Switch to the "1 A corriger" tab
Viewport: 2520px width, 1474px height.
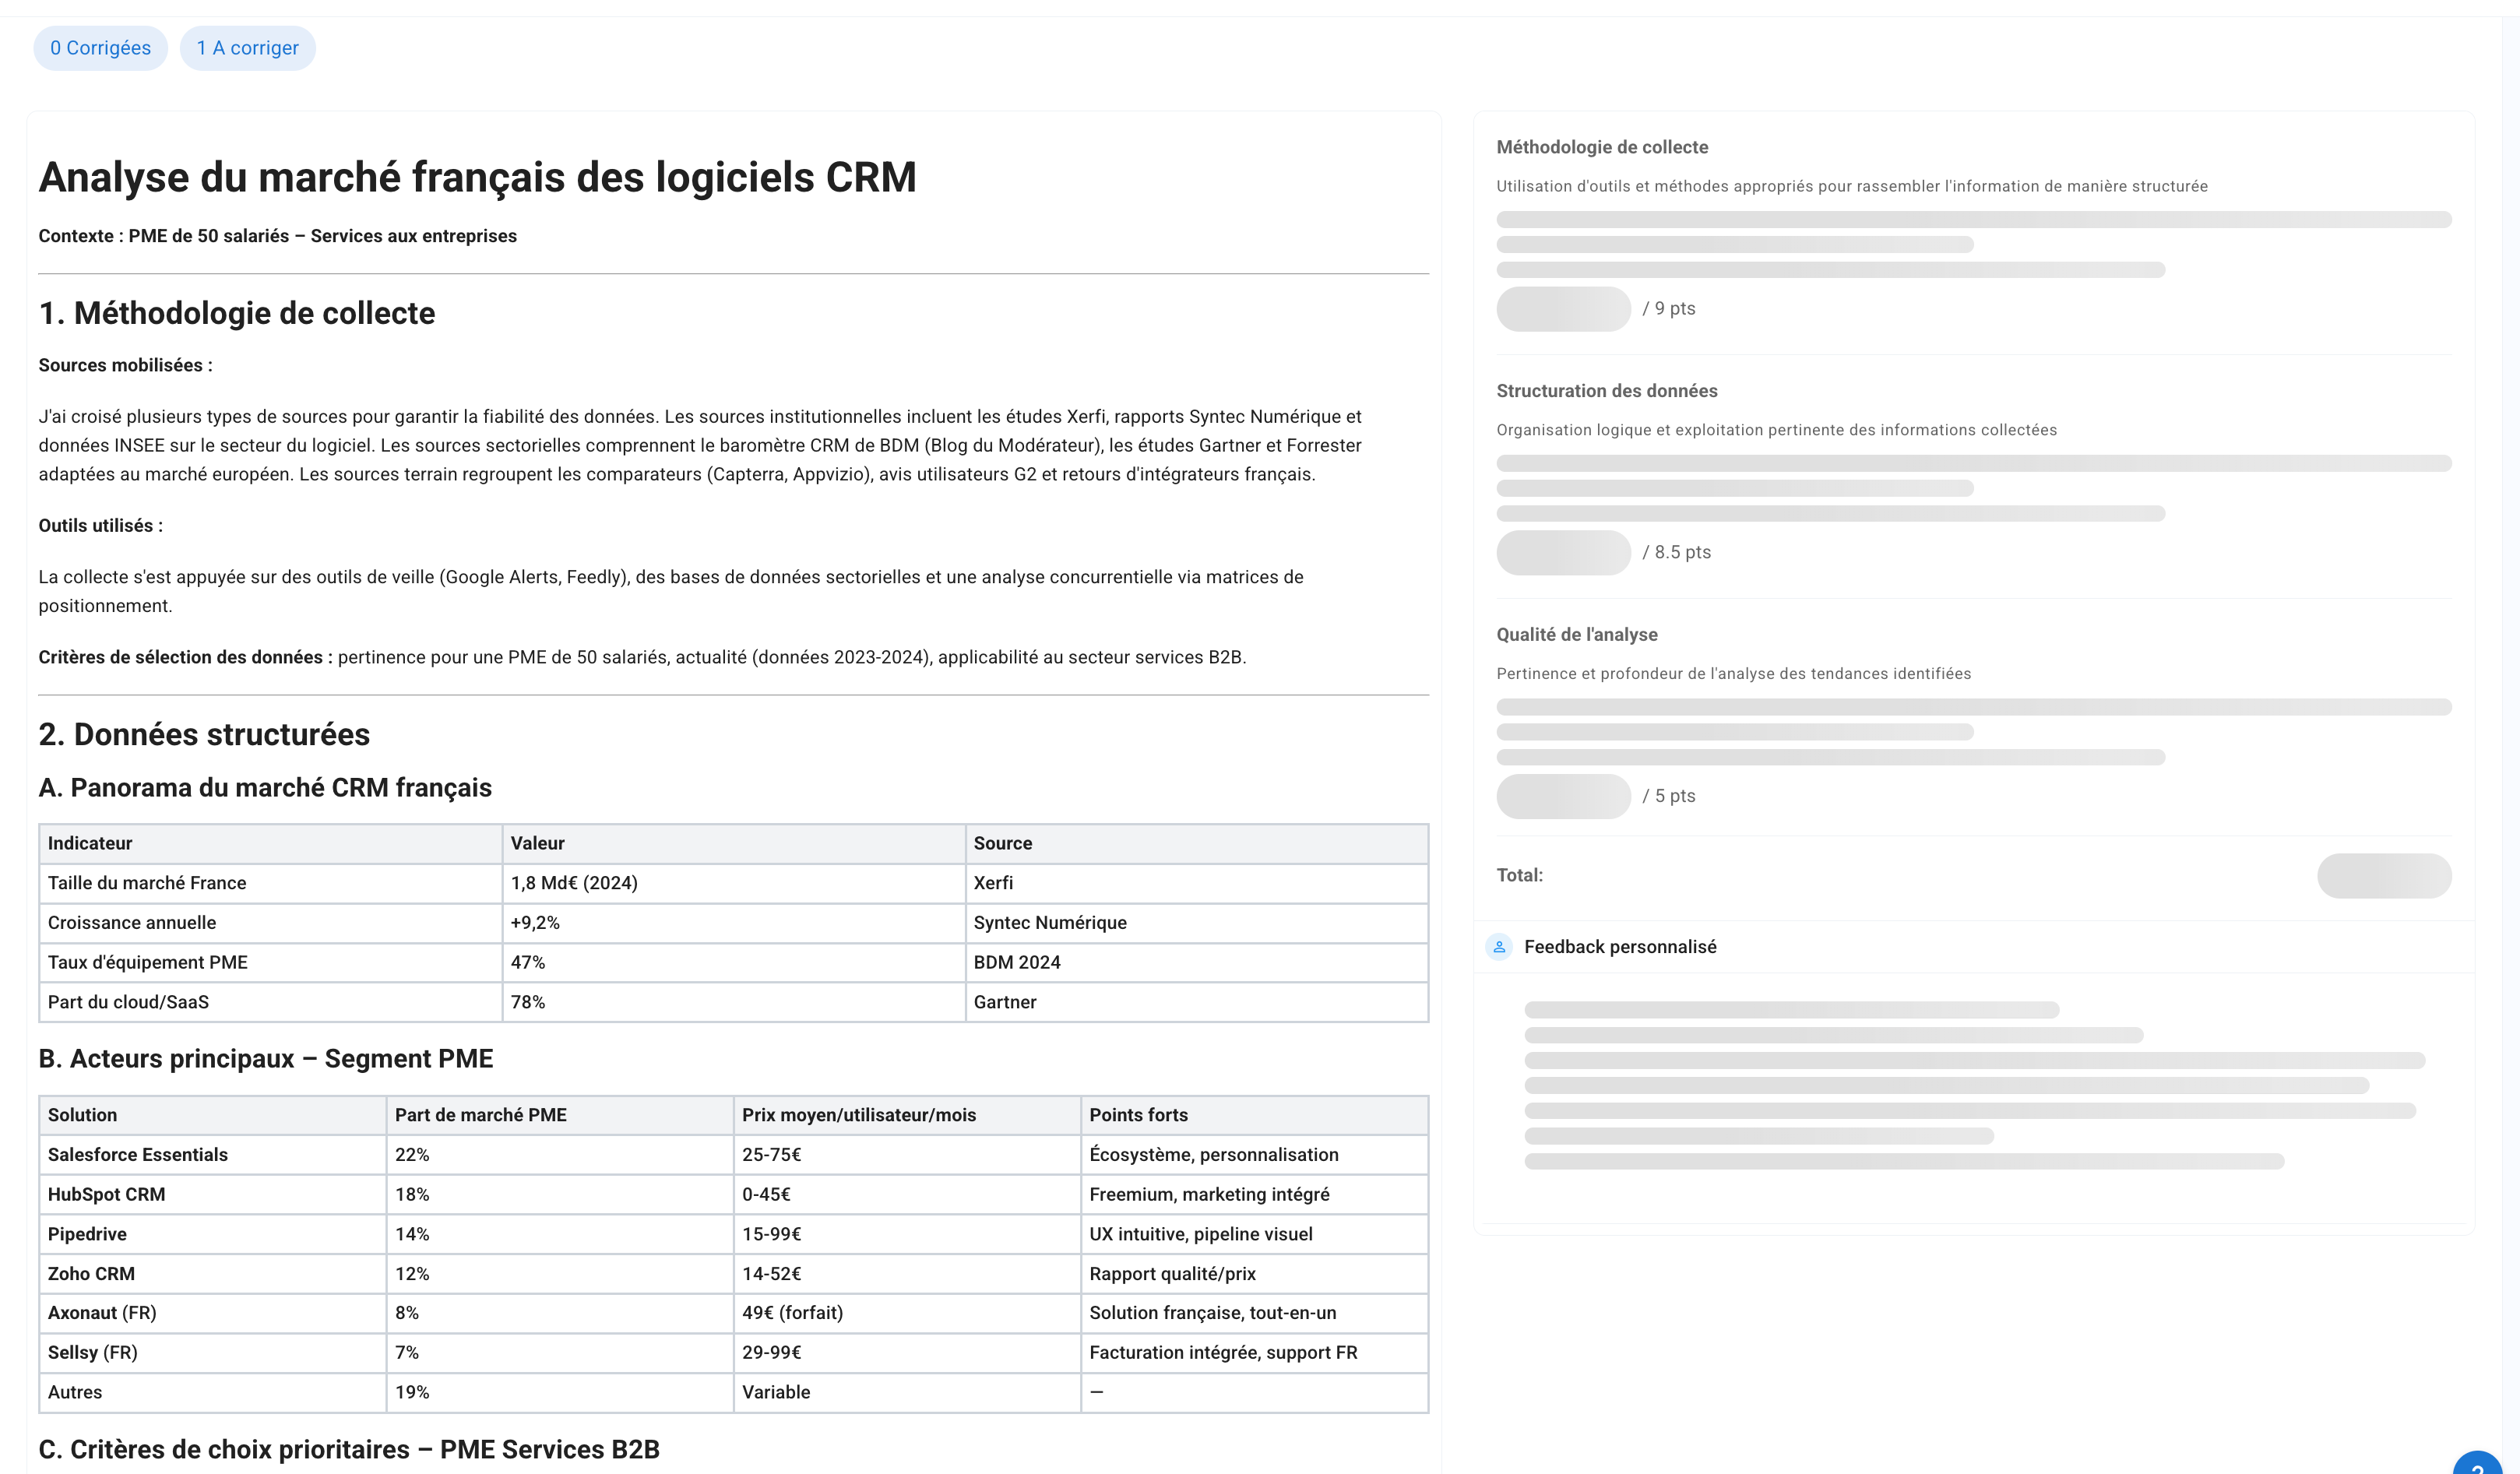(x=247, y=48)
